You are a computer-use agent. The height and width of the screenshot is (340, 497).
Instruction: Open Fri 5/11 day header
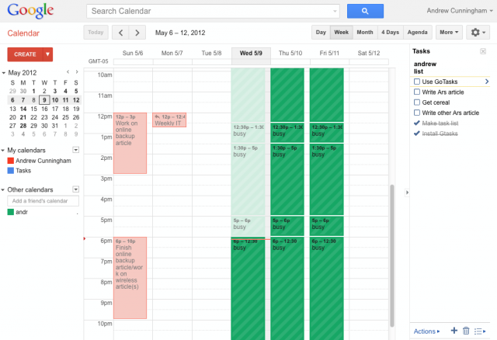(329, 53)
